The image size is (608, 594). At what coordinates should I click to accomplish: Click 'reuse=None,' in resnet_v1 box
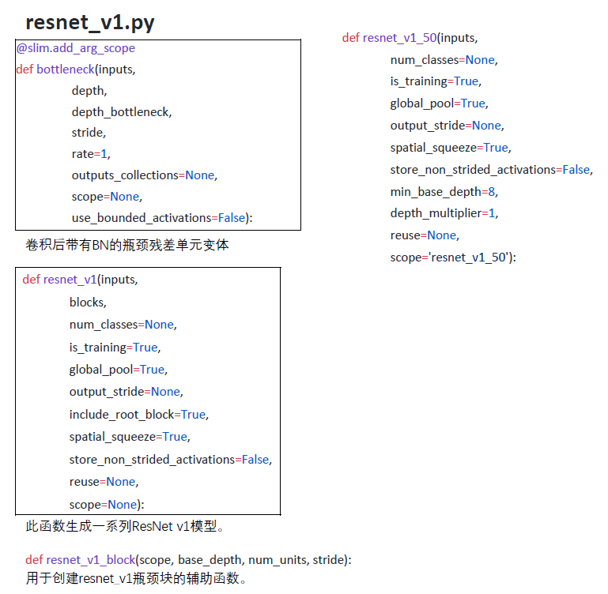pyautogui.click(x=104, y=482)
